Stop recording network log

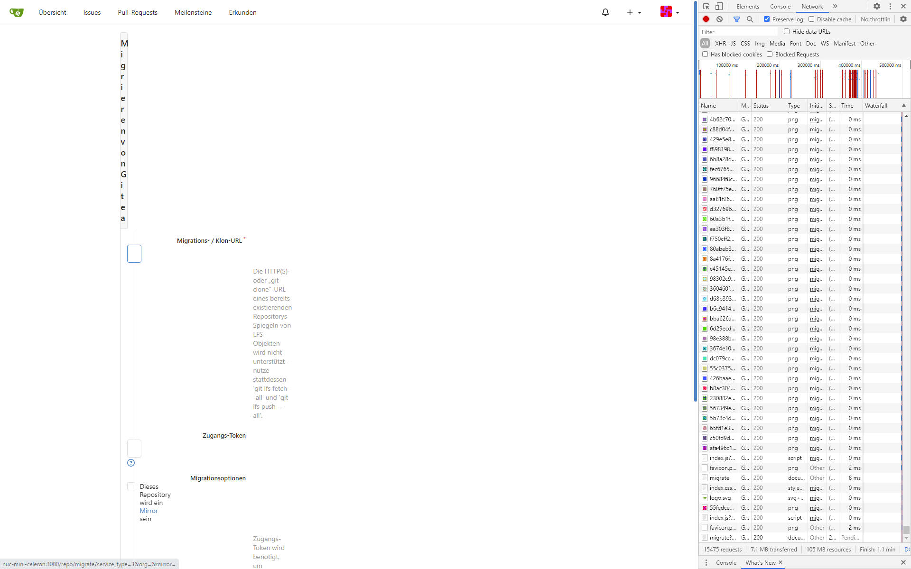pos(706,19)
